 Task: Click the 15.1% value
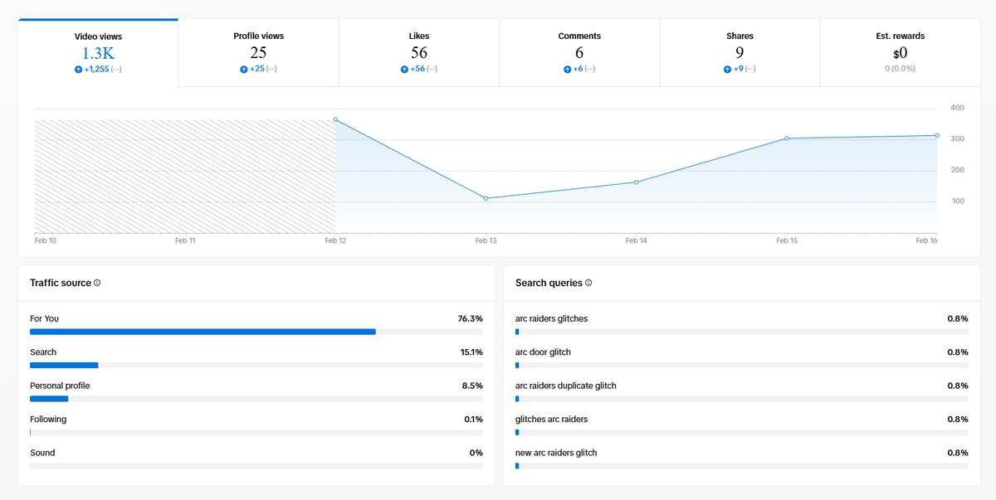[x=471, y=352]
